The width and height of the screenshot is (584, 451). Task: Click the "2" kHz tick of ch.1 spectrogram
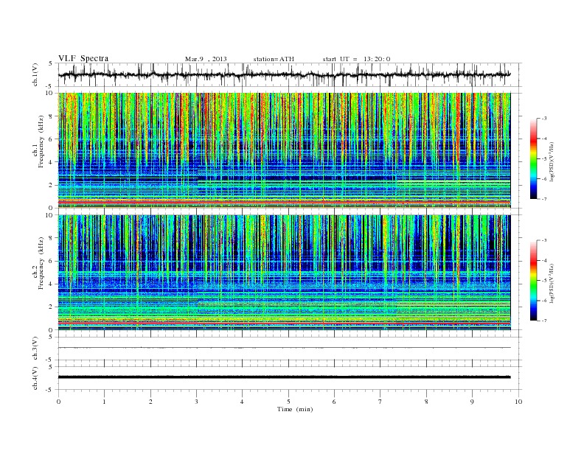(x=52, y=185)
